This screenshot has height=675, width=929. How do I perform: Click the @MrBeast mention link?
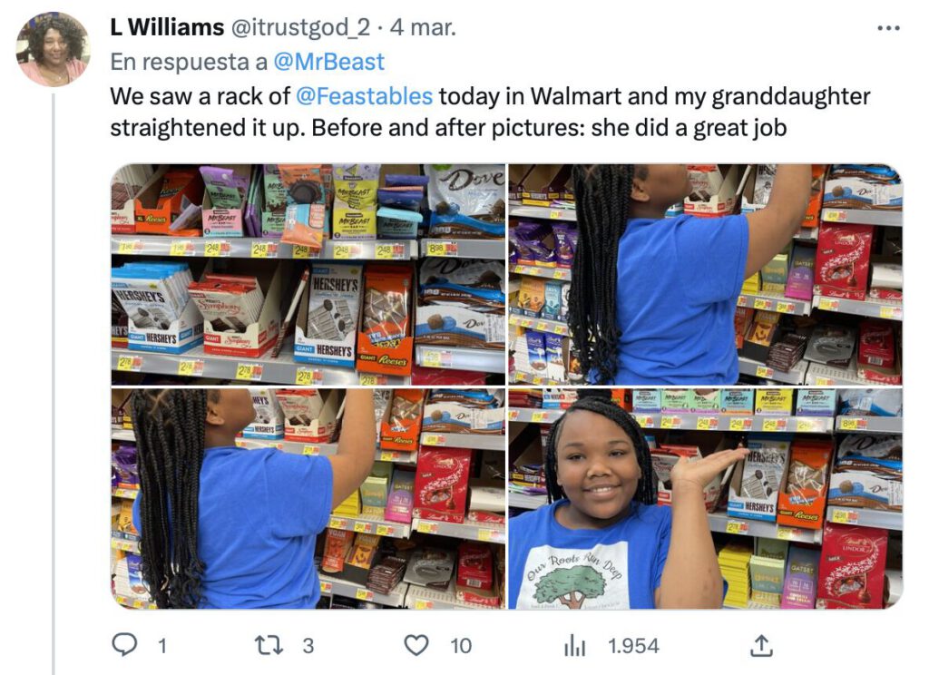click(328, 62)
